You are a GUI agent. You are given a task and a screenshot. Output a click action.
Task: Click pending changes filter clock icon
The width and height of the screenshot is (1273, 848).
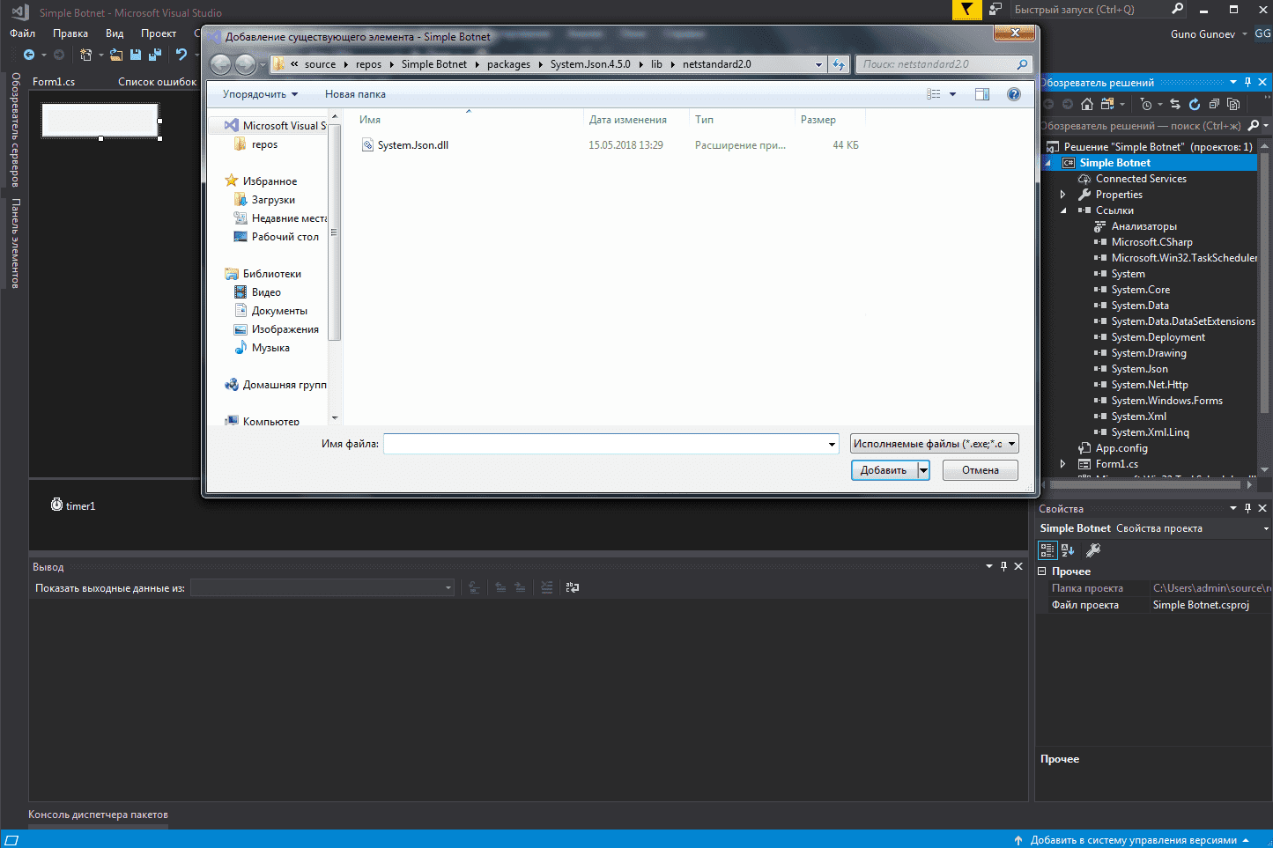pos(1145,104)
